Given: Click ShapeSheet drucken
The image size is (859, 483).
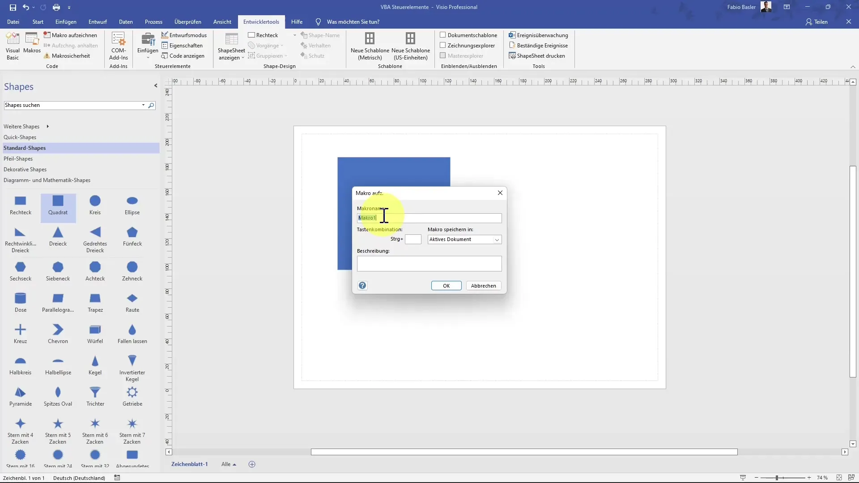Looking at the screenshot, I should (x=537, y=56).
